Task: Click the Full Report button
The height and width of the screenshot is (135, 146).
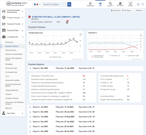Action: point(127,10)
